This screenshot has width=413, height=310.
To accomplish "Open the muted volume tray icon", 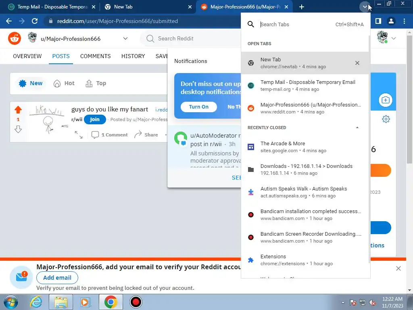I will tap(372, 302).
